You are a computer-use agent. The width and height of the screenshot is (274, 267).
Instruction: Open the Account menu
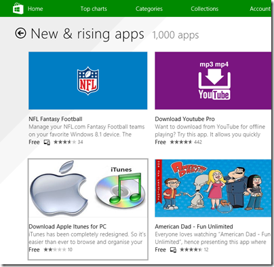click(260, 9)
